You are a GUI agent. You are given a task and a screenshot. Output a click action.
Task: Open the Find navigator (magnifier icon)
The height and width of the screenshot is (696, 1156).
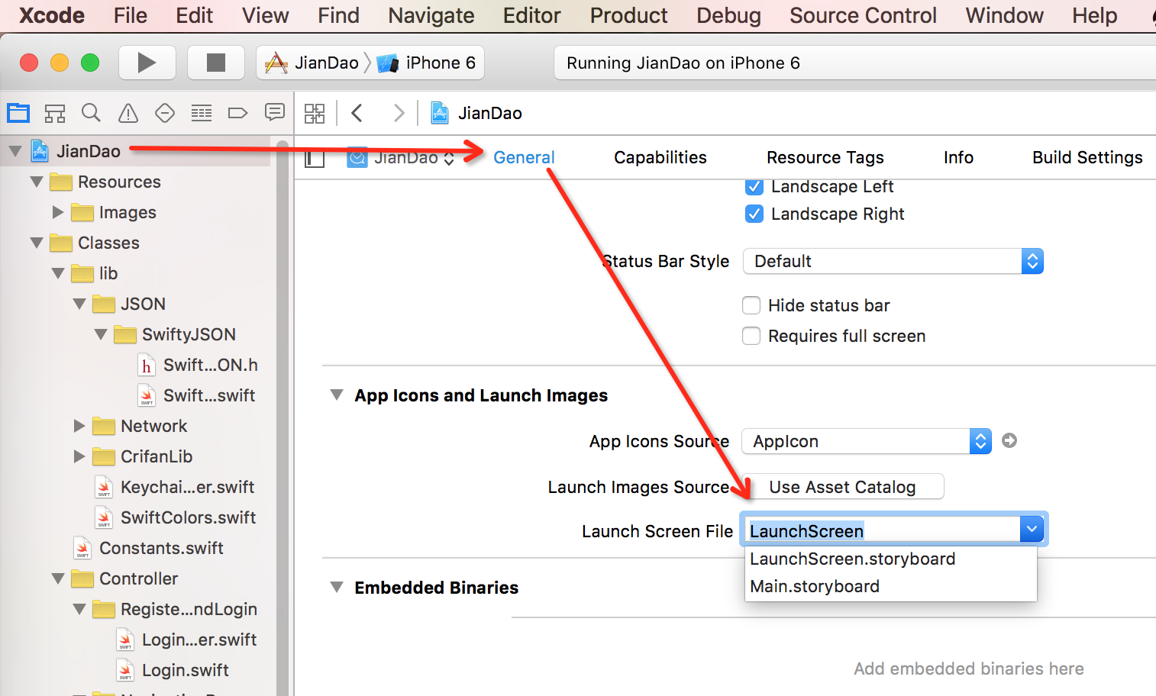[91, 113]
